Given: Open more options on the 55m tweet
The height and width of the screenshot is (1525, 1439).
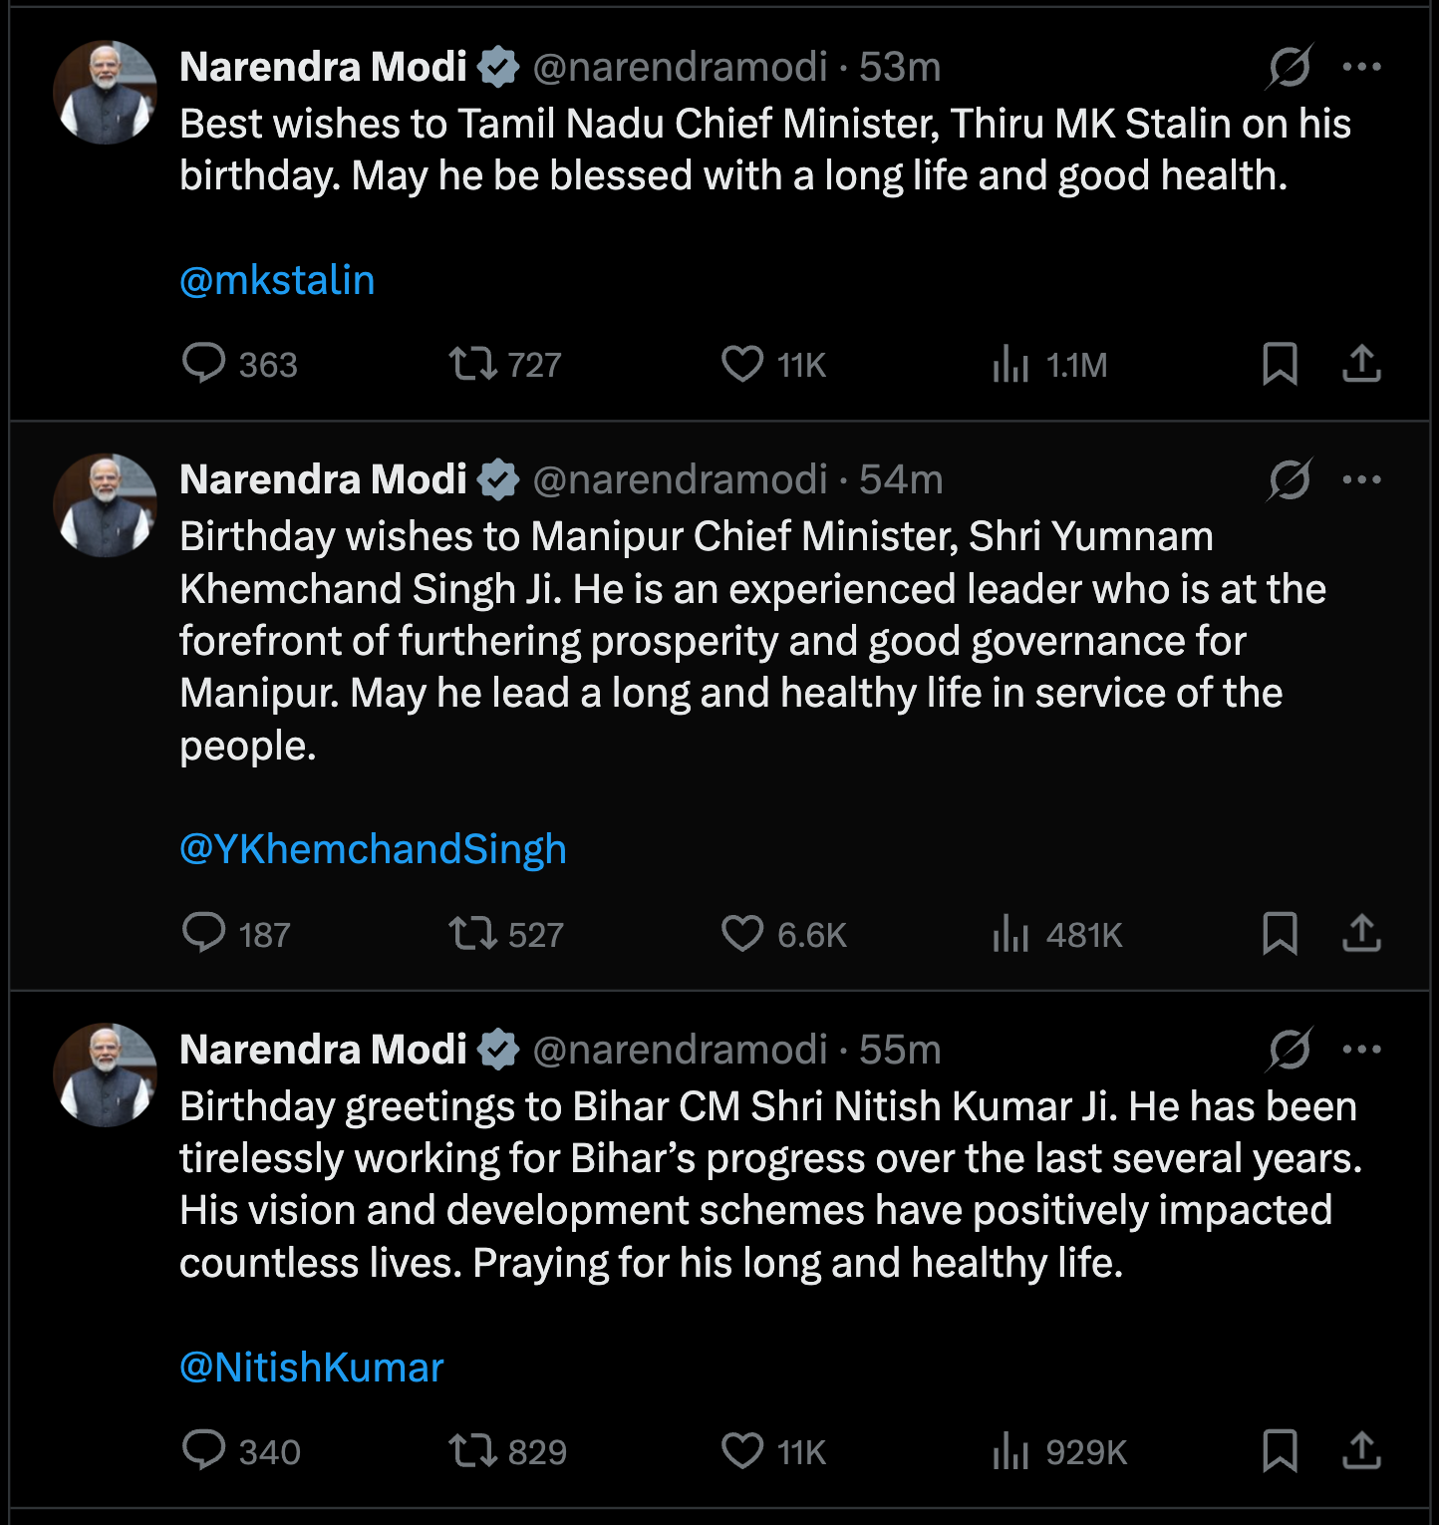Looking at the screenshot, I should tap(1361, 1050).
